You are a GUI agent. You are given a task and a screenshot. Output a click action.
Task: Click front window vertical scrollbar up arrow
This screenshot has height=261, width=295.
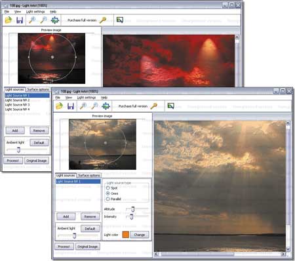[x=288, y=123]
